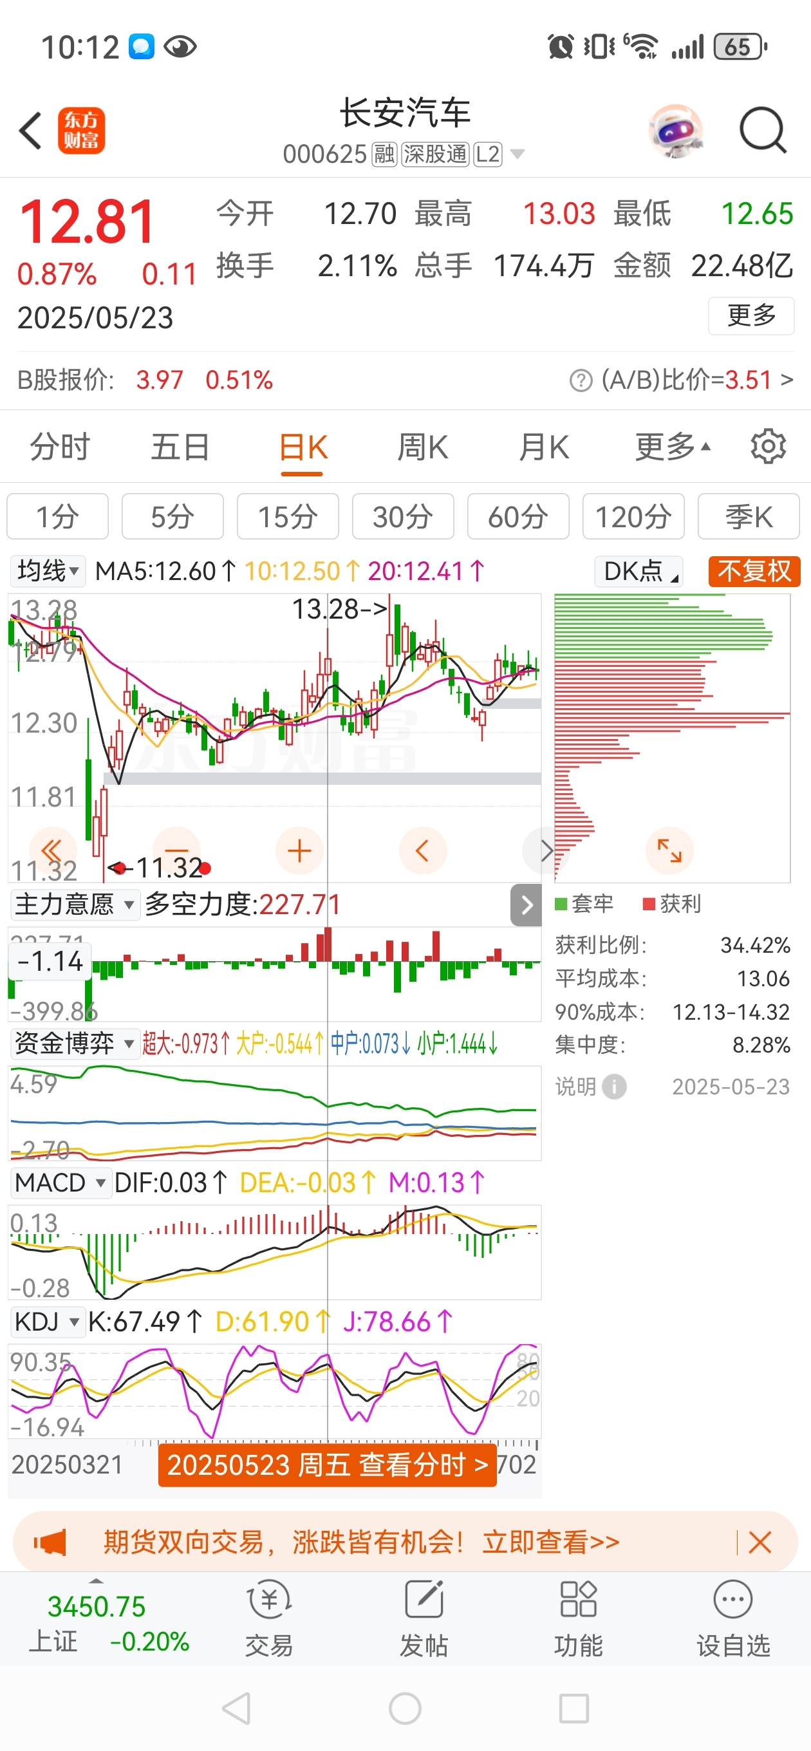Zoom in chart with plus button

pyautogui.click(x=299, y=850)
